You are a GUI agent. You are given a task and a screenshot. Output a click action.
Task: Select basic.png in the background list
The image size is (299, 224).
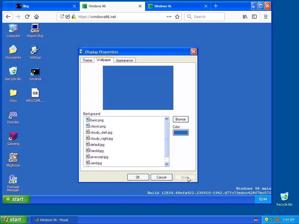[x=124, y=120]
